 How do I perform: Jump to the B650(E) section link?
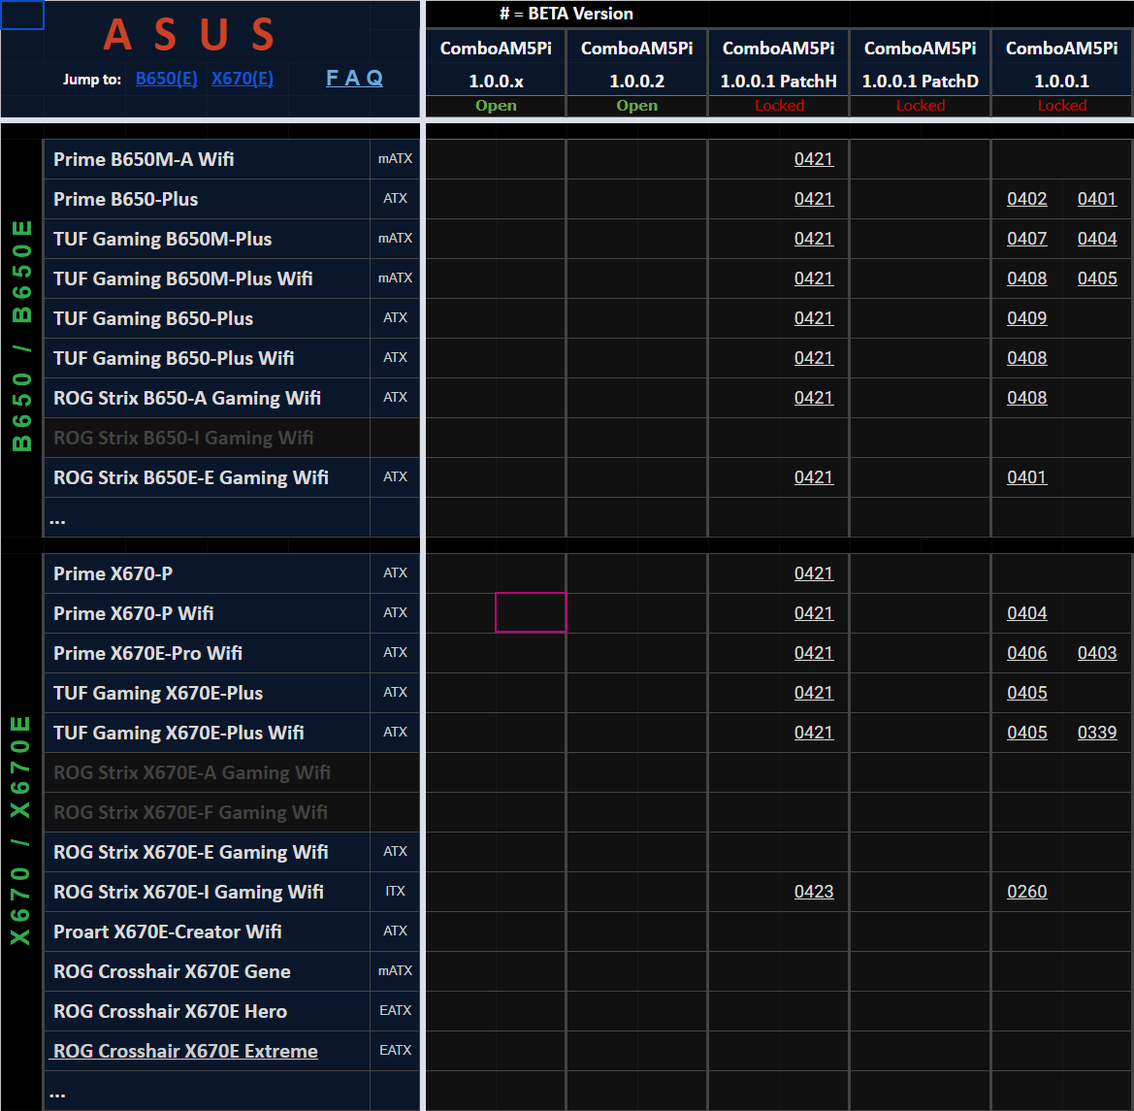pyautogui.click(x=166, y=79)
